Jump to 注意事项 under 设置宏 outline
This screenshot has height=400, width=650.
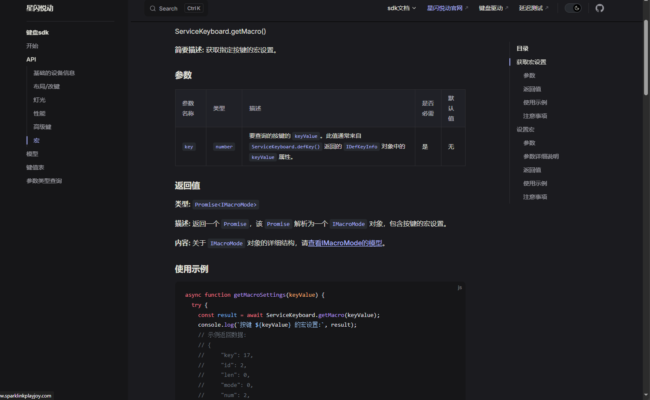pos(535,197)
